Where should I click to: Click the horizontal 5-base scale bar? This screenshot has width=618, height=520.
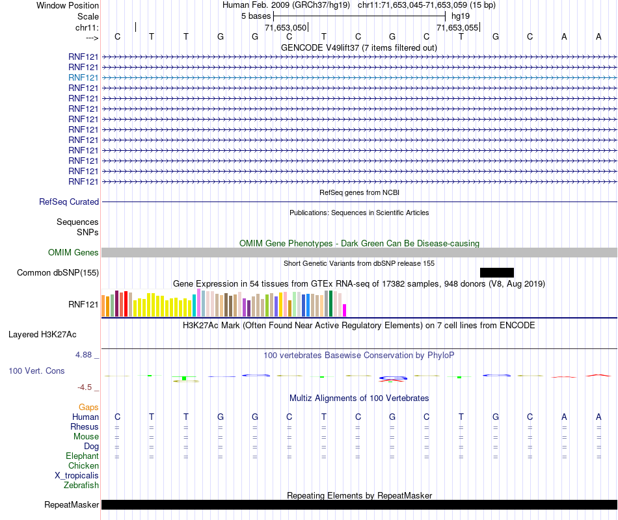click(x=360, y=16)
